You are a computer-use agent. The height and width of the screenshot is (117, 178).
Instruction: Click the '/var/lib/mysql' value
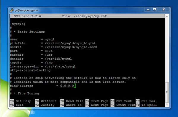pos(58,59)
